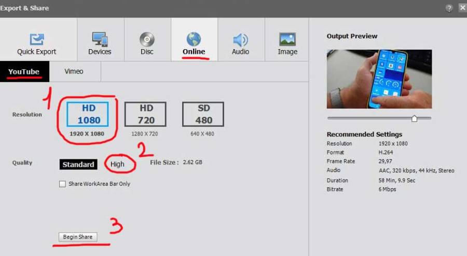Select the Image export icon
Screen dimensions: 467x256
point(287,39)
